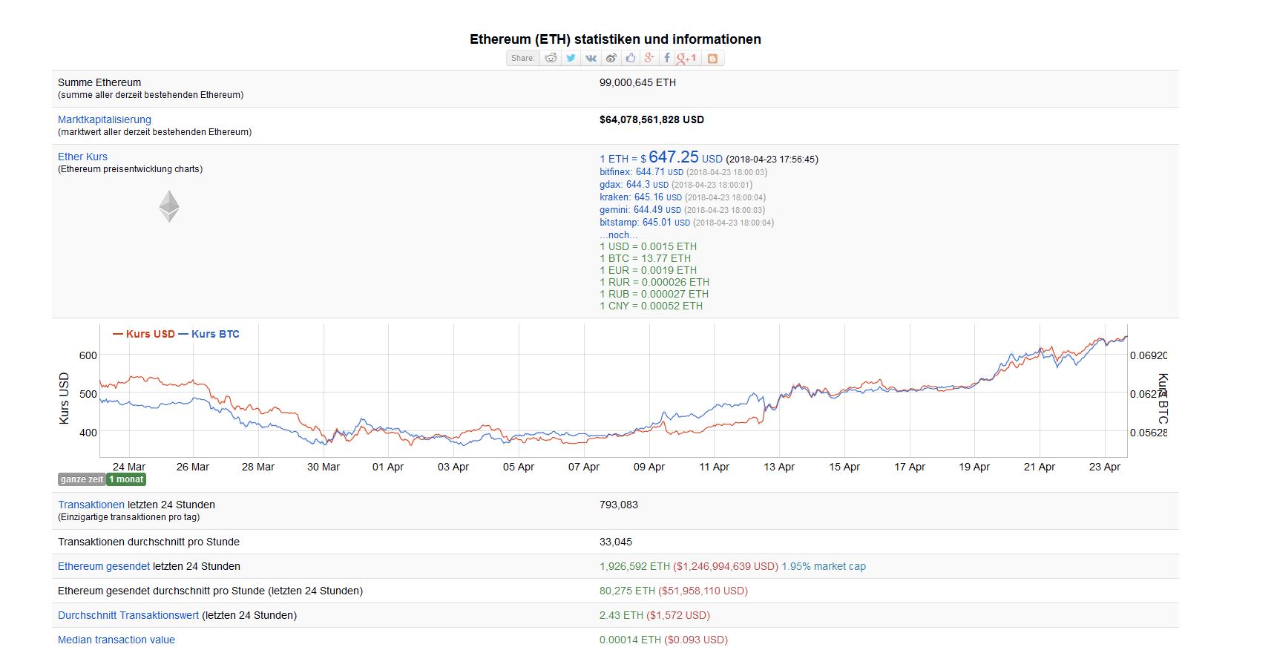1277x650 pixels.
Task: Switch chart to 'ganze zeit' range
Action: pyautogui.click(x=82, y=479)
